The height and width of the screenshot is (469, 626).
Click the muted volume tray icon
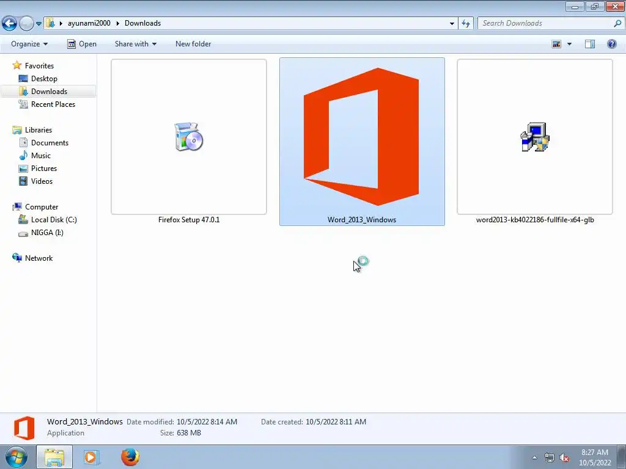click(x=564, y=457)
